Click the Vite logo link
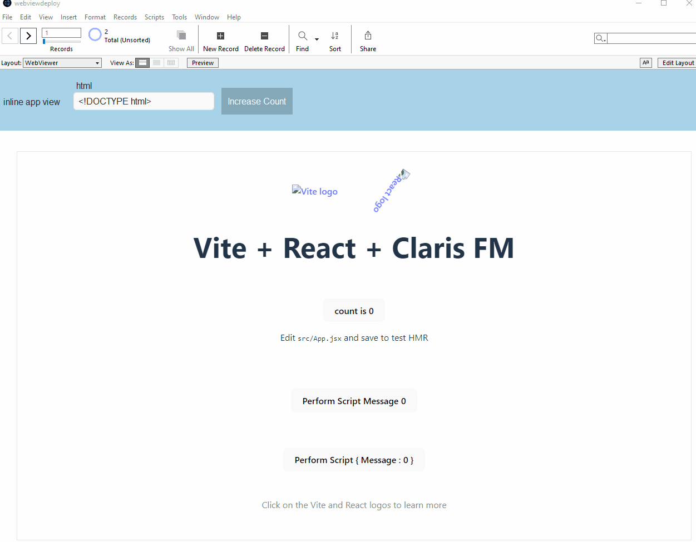This screenshot has height=542, width=696. pyautogui.click(x=315, y=191)
